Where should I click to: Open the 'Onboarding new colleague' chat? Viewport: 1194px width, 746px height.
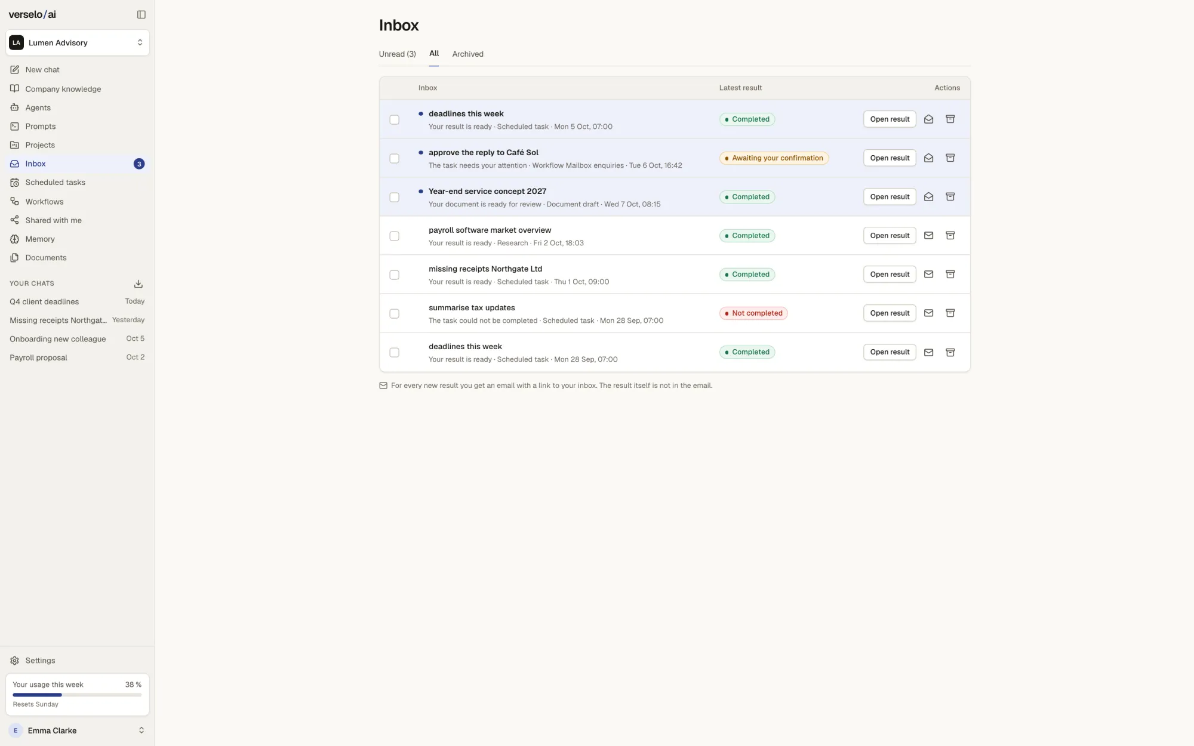click(77, 339)
